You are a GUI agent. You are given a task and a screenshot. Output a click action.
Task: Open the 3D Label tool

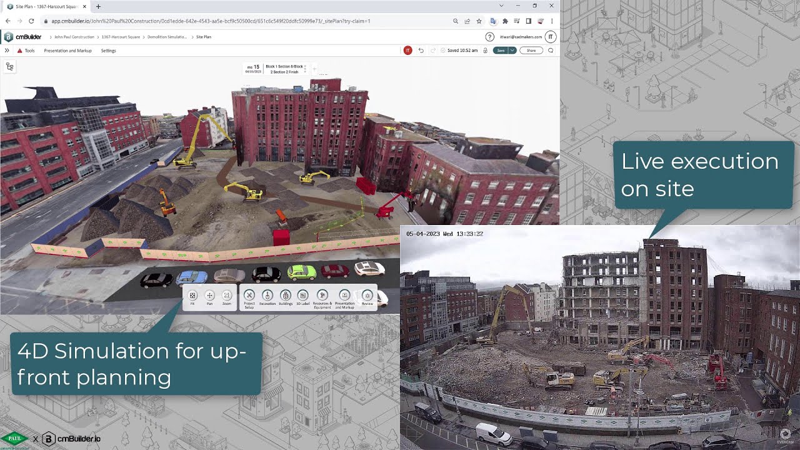point(302,297)
